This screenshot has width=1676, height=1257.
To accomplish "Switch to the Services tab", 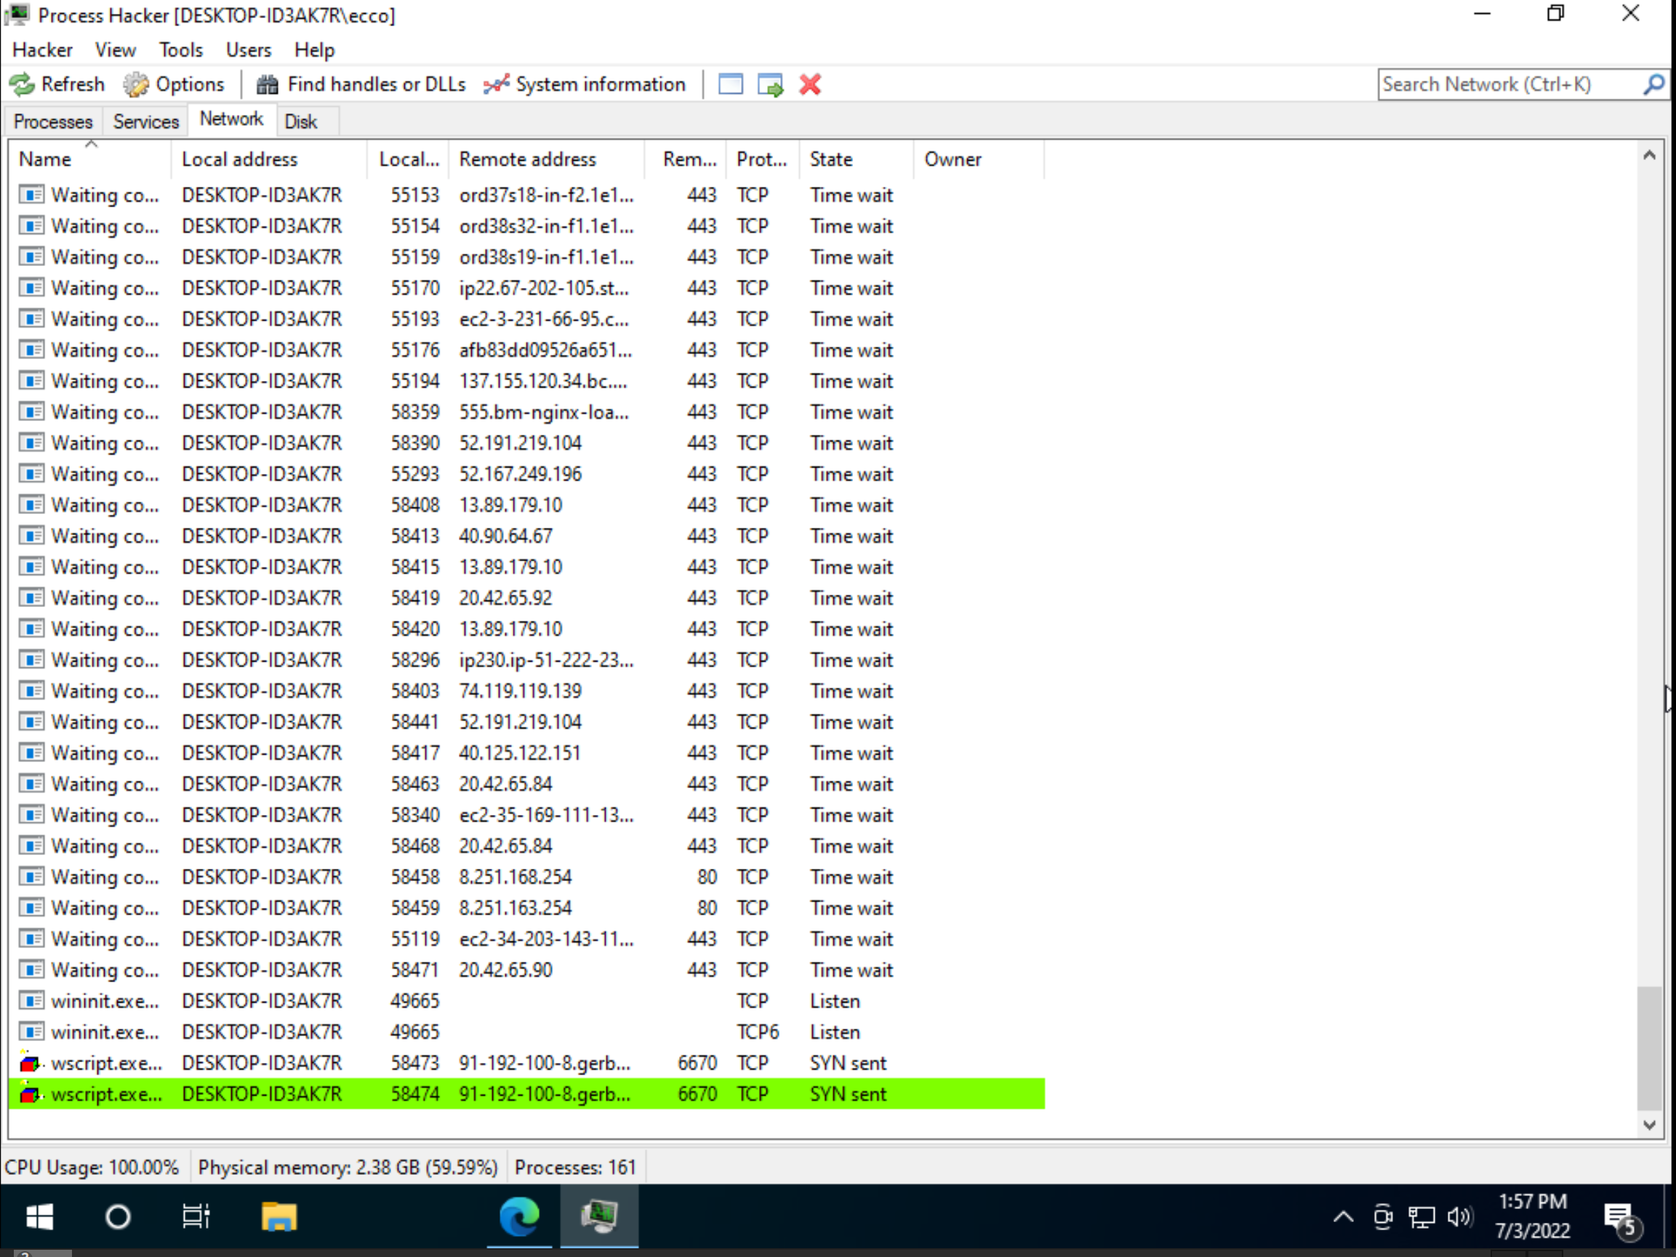I will (145, 121).
